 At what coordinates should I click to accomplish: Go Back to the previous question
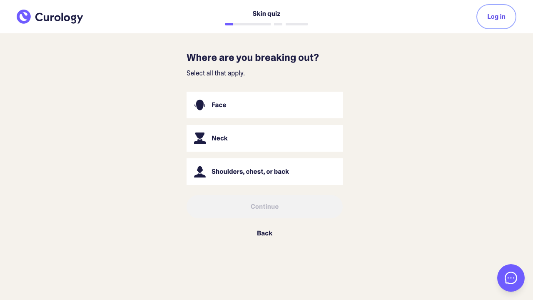click(x=264, y=233)
